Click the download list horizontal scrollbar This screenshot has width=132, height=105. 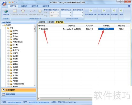(x=66, y=98)
